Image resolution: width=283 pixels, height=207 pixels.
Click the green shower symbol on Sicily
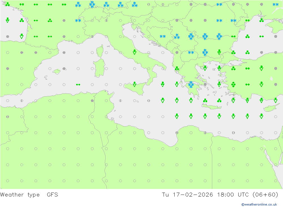coord(134,84)
